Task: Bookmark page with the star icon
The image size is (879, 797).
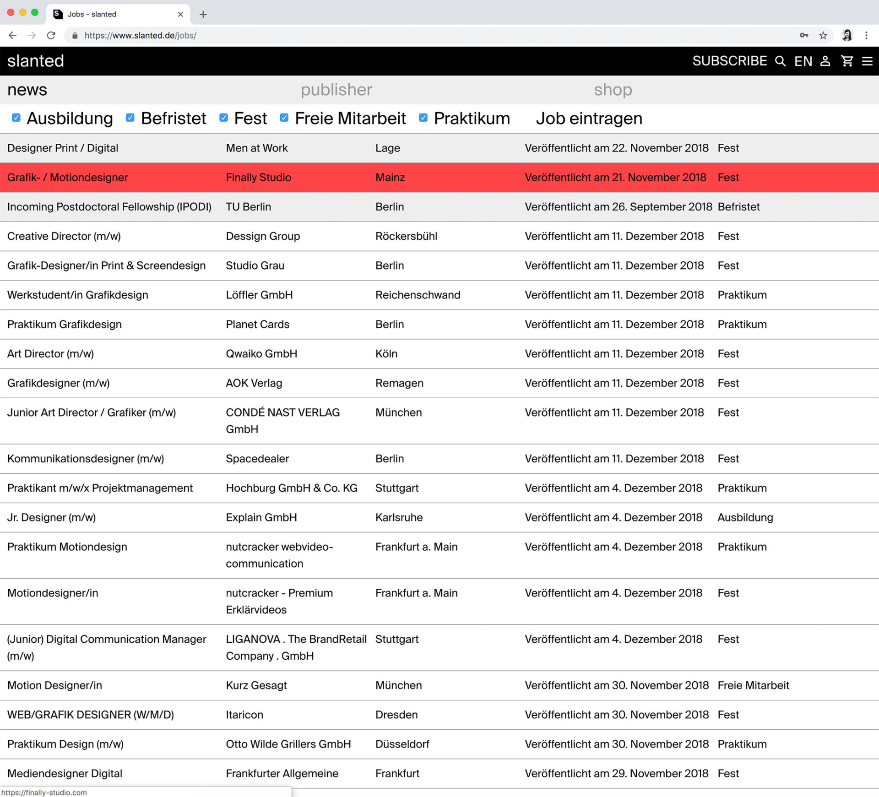Action: (x=823, y=35)
